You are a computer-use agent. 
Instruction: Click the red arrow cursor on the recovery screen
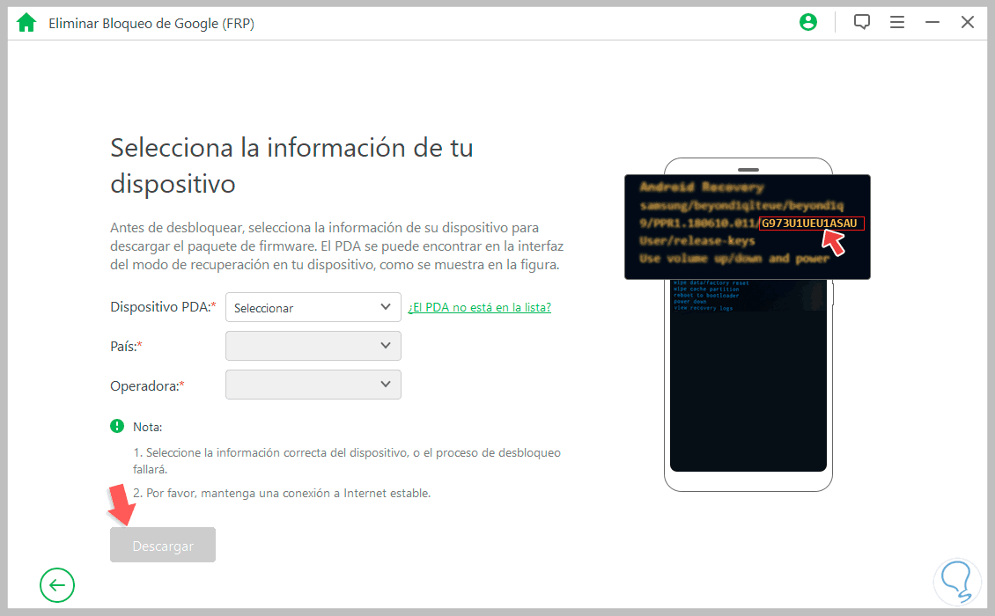click(833, 242)
